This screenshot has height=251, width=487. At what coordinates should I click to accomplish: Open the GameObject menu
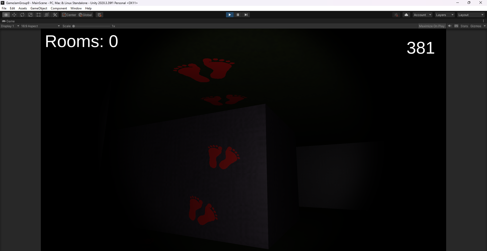(x=39, y=8)
